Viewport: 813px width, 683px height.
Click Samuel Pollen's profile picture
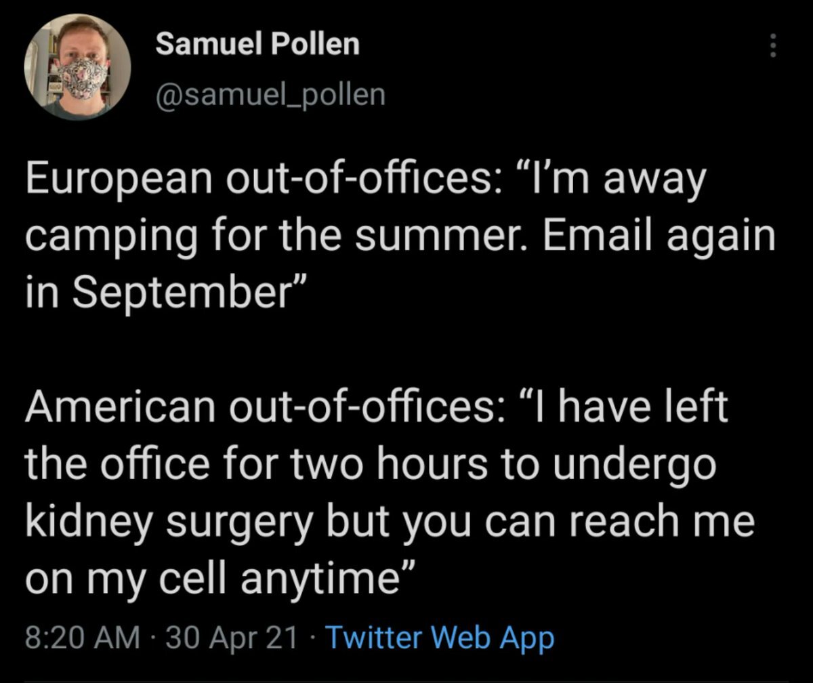pos(79,66)
